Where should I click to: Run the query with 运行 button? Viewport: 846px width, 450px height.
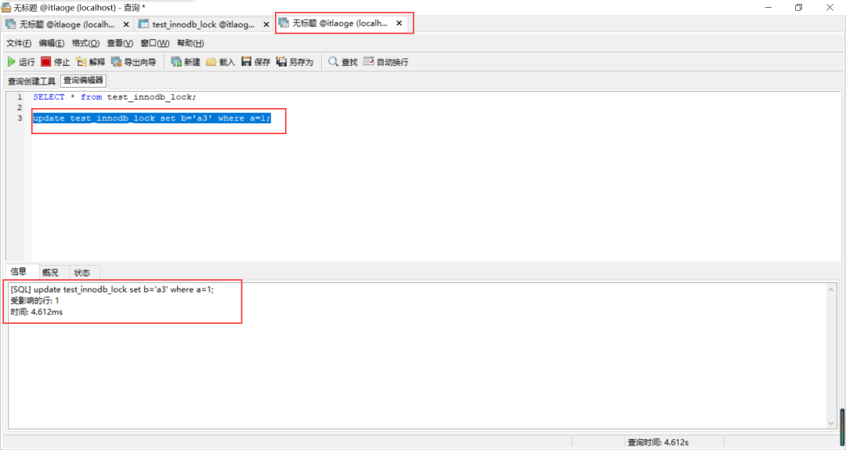[x=21, y=62]
